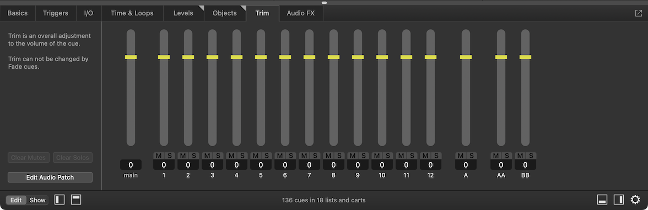648x210 pixels.
Task: Solo channel 9
Action: coord(364,156)
